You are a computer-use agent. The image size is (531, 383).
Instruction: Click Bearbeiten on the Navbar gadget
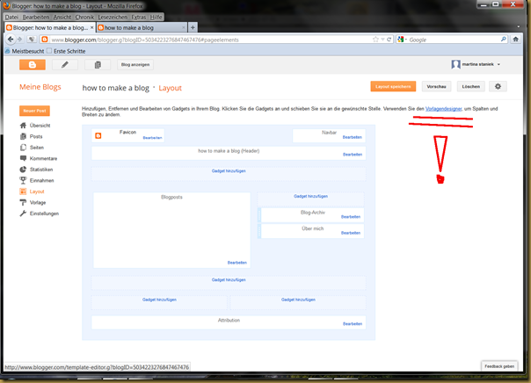pos(353,137)
